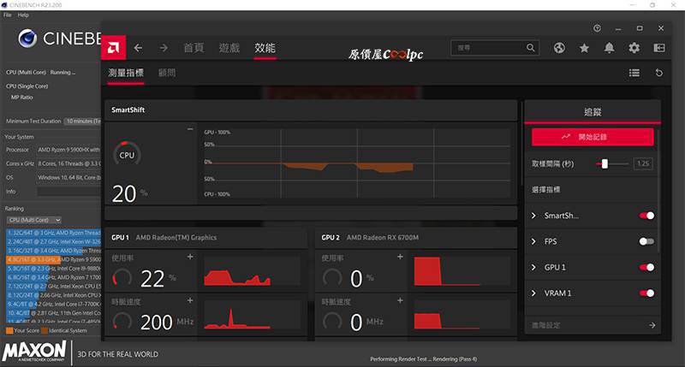The width and height of the screenshot is (685, 367).
Task: Toggle SmartShift metric tracking on or off
Action: [646, 216]
